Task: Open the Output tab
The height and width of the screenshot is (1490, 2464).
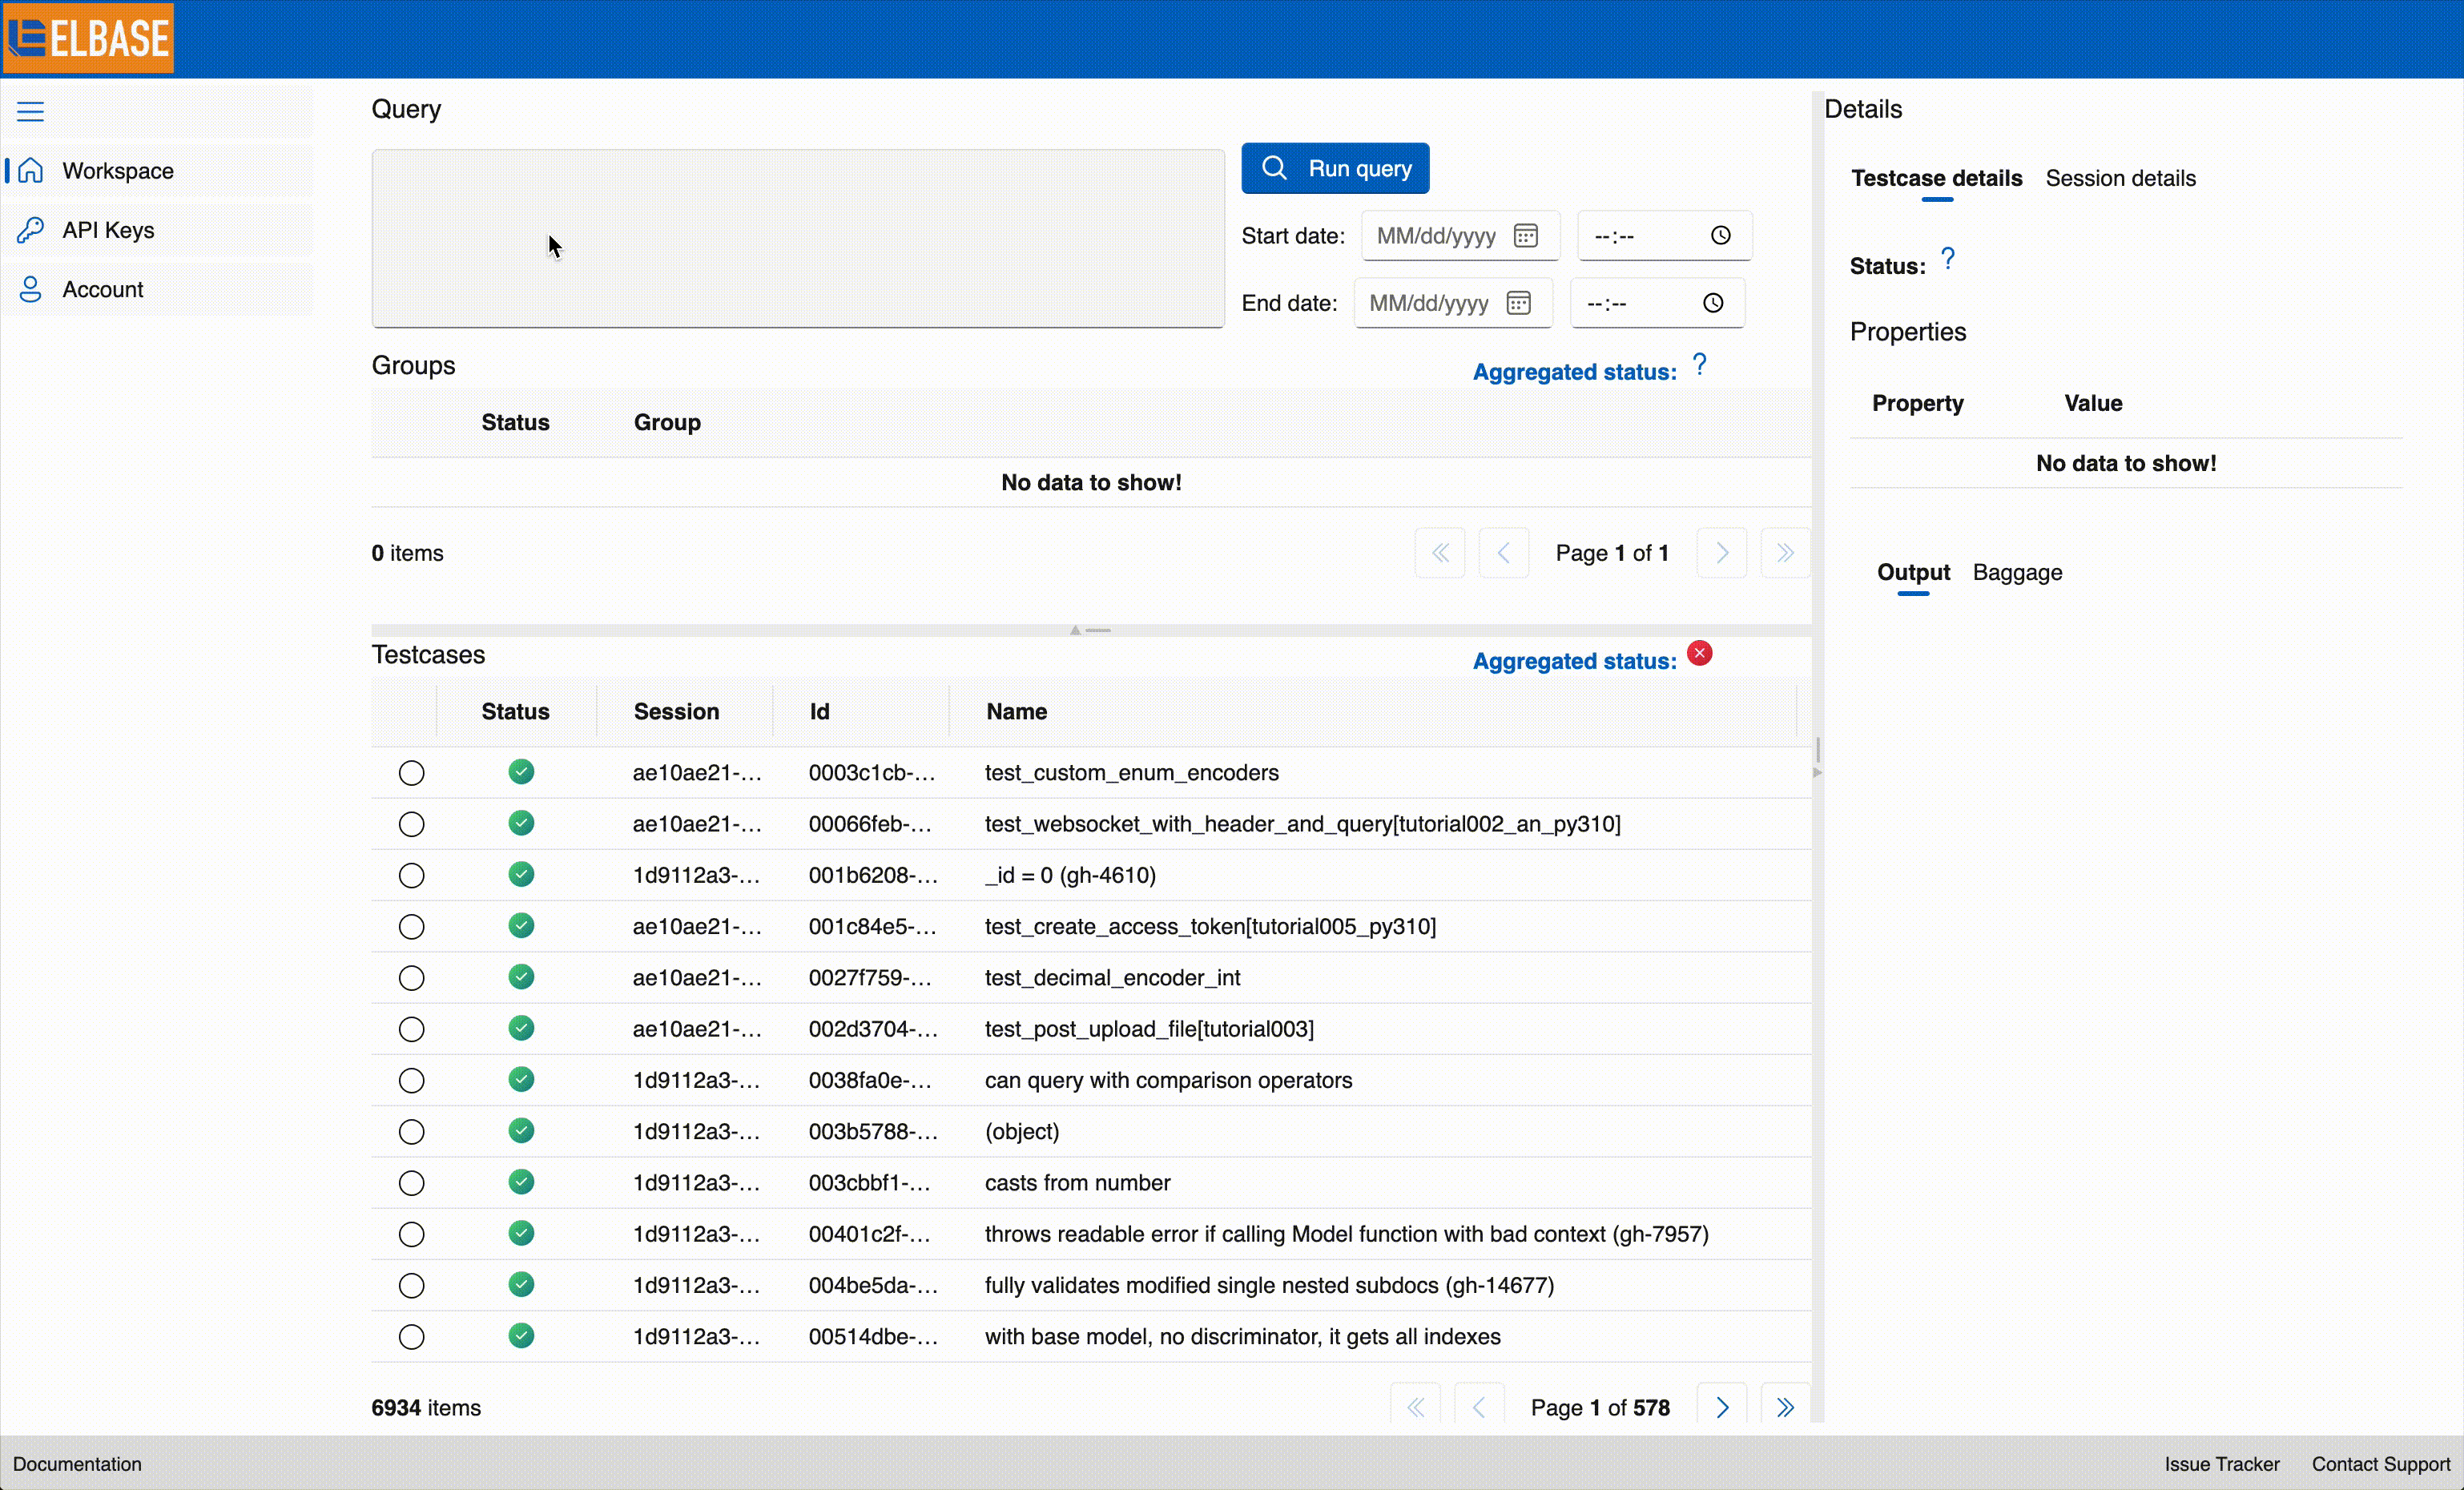Action: [1913, 572]
